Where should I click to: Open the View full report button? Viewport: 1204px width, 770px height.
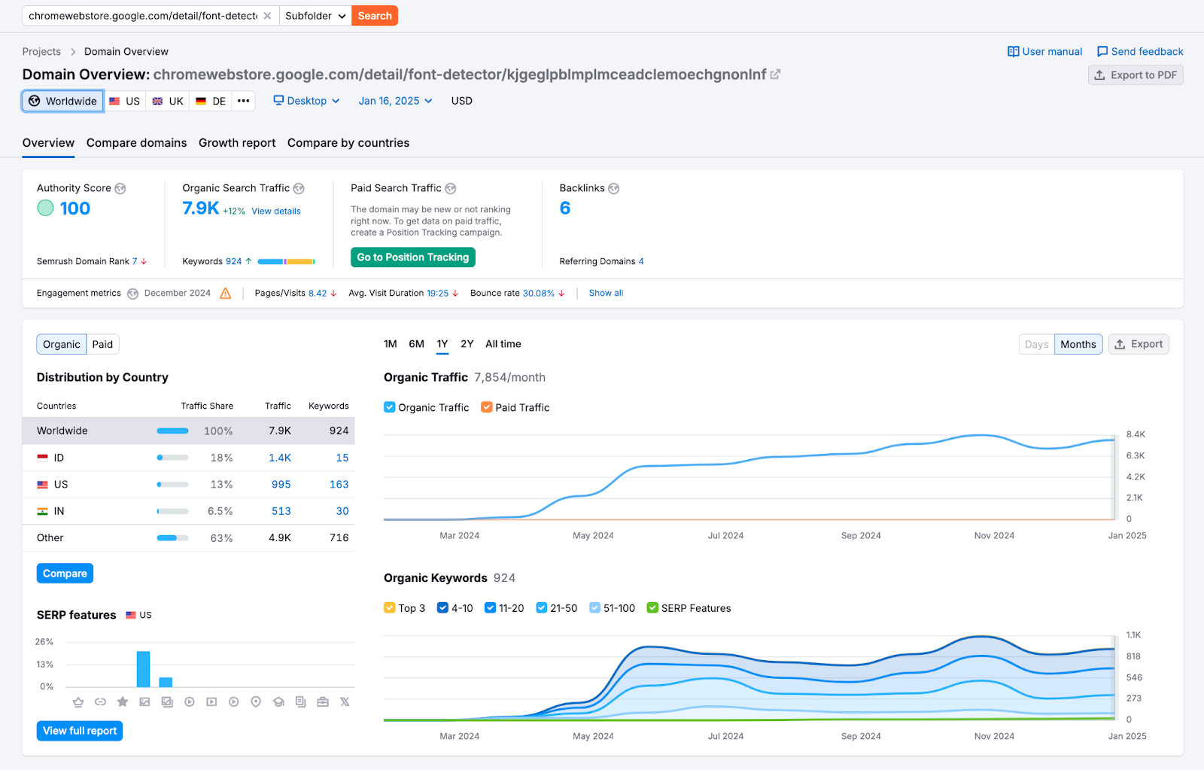click(x=80, y=731)
